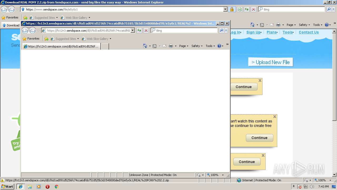Click Read Mail icon in popup command bar
The width and height of the screenshot is (337, 190).
[165, 46]
